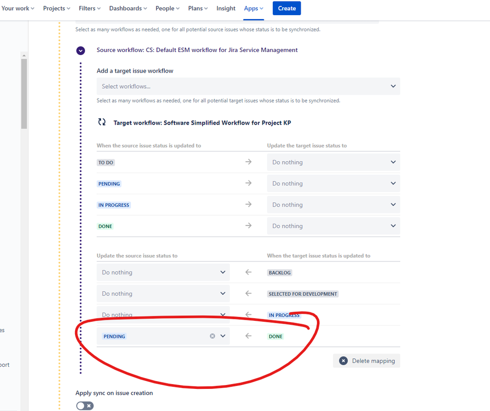Image resolution: width=490 pixels, height=411 pixels.
Task: Click the Delete mapping X icon
Action: coord(343,360)
